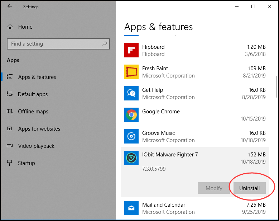279x221 pixels.
Task: Open the Startup settings page
Action: click(27, 163)
